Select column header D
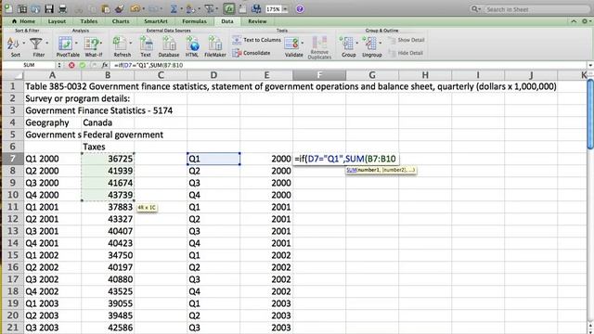The height and width of the screenshot is (334, 594). click(x=213, y=75)
